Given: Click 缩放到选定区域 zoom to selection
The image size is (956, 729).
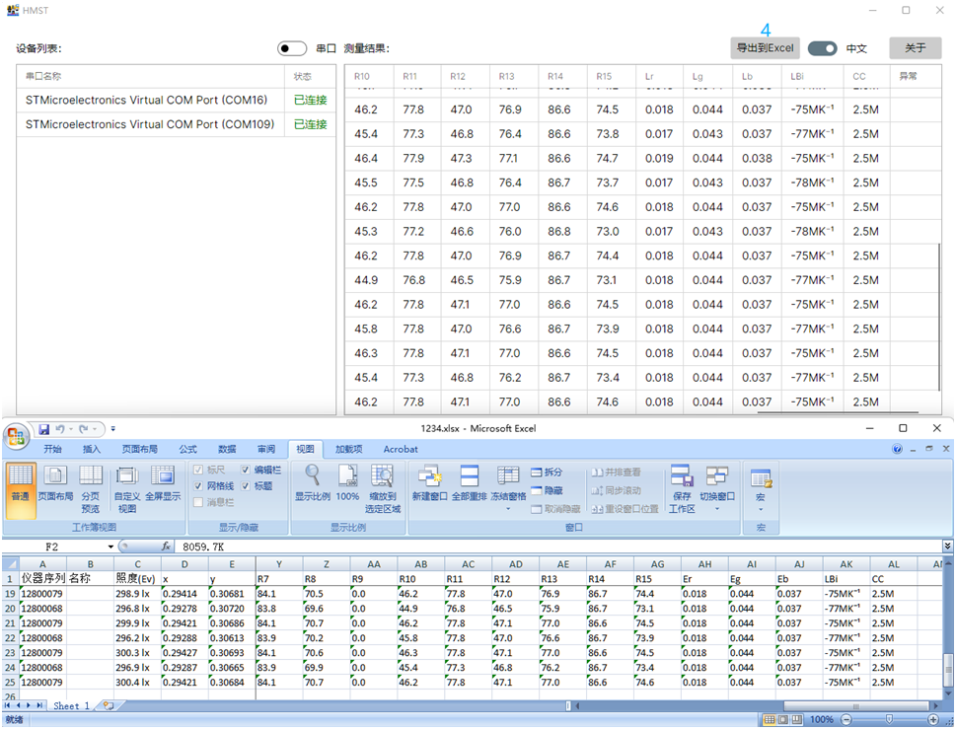Looking at the screenshot, I should 382,487.
